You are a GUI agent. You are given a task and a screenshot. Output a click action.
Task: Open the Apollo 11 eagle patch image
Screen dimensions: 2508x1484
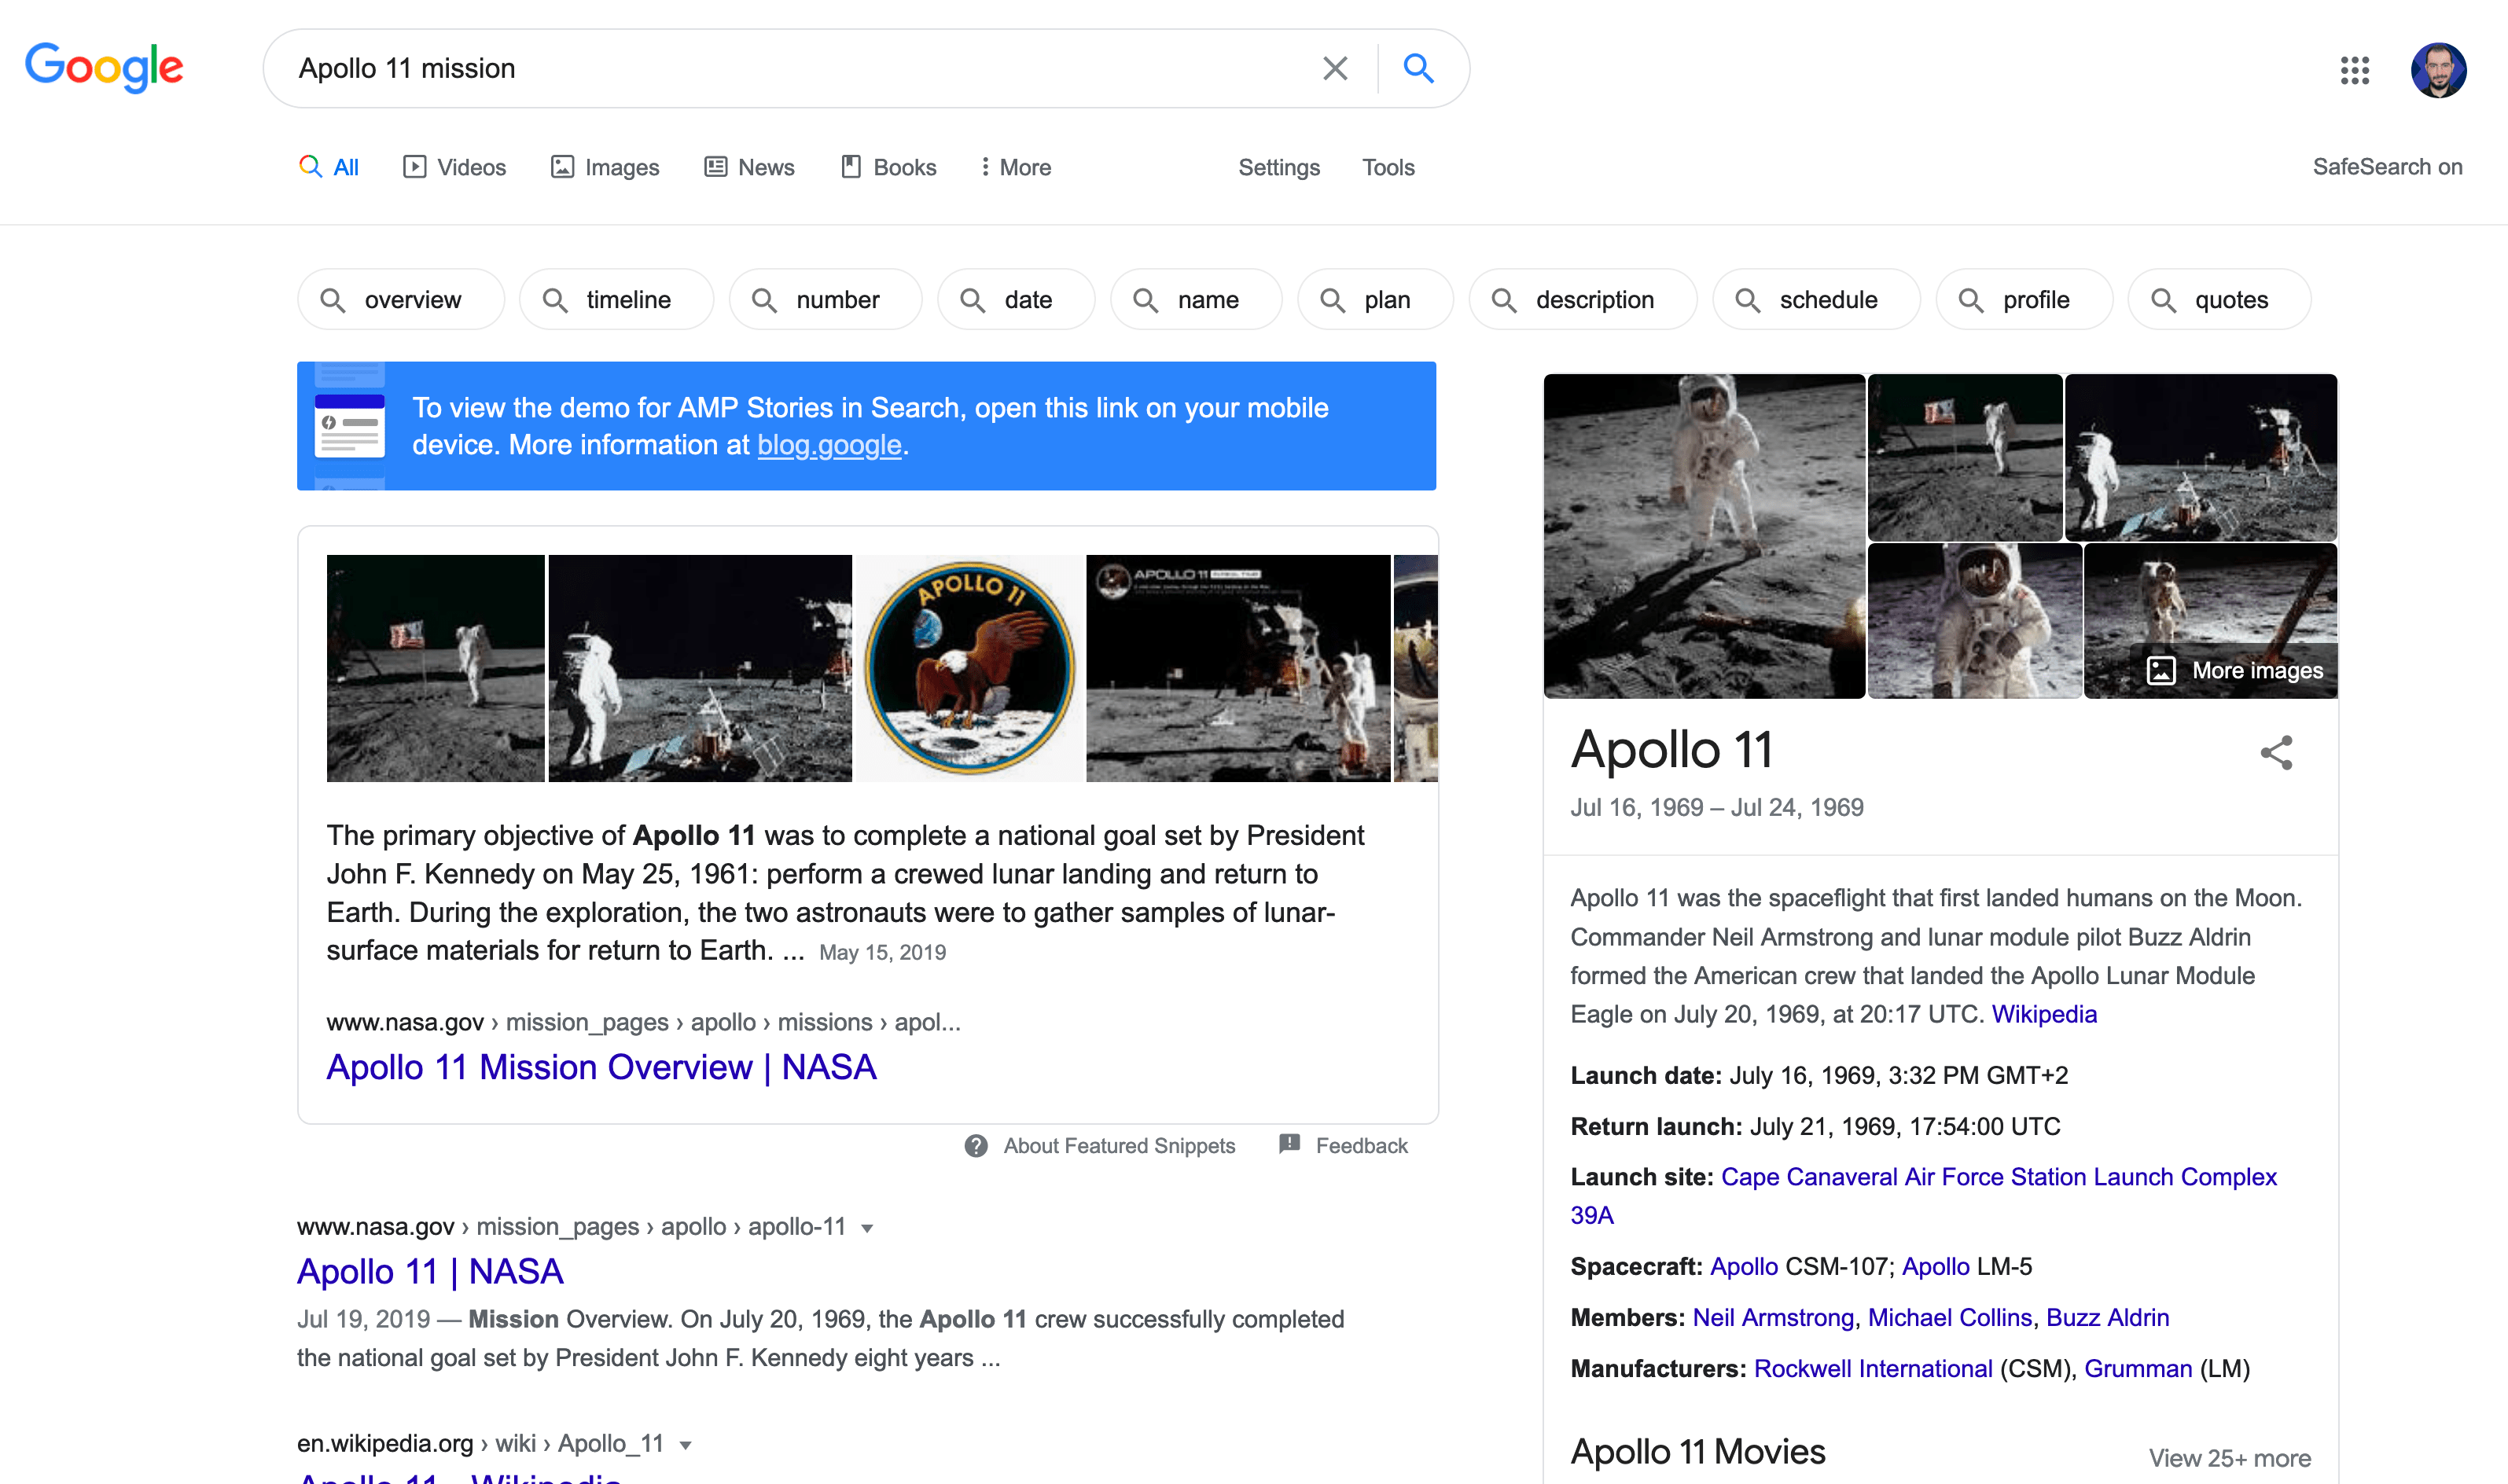pyautogui.click(x=969, y=668)
